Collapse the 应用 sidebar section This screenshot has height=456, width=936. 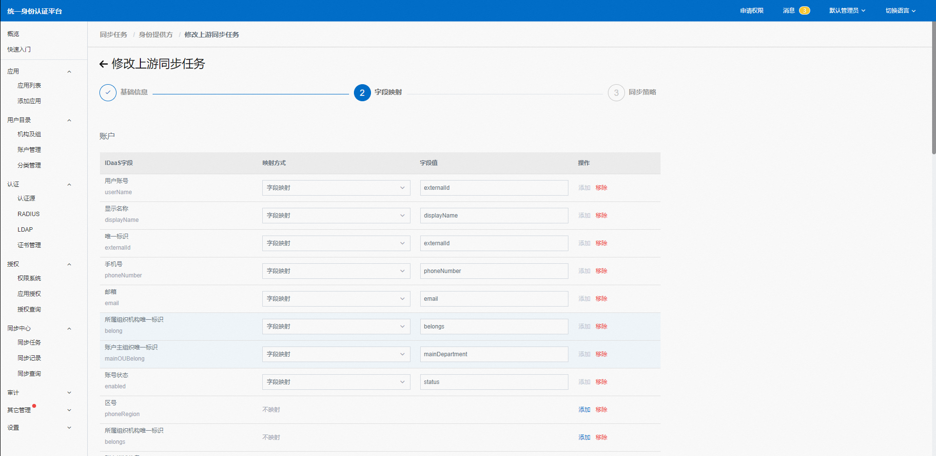(x=69, y=72)
